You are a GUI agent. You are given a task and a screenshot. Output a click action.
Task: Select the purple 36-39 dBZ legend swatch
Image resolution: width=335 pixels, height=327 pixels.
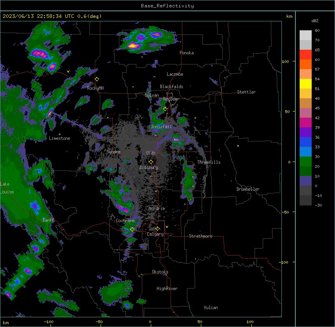305,132
